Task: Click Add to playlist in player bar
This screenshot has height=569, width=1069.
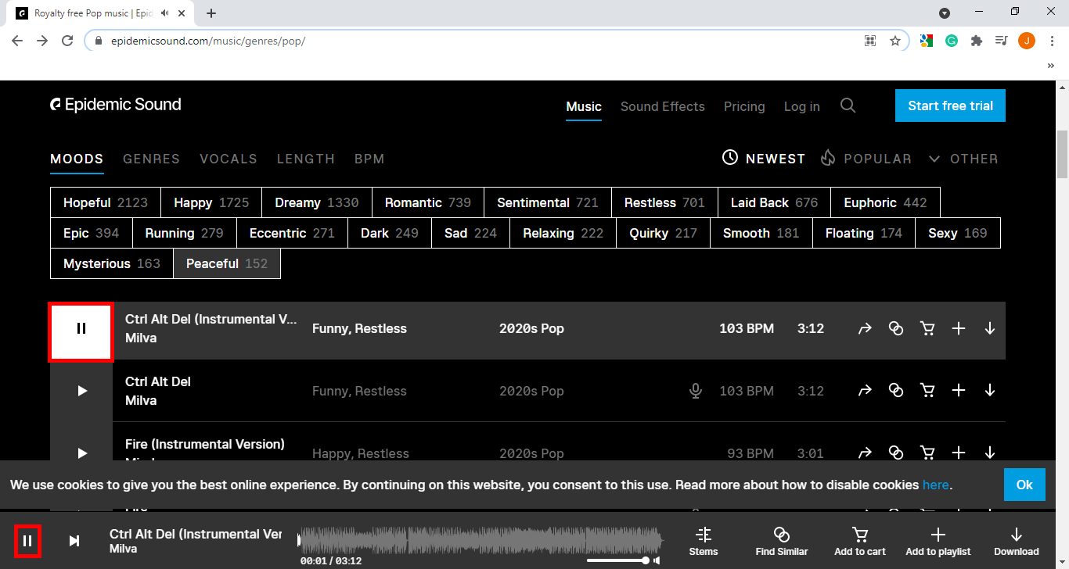Action: pos(938,541)
